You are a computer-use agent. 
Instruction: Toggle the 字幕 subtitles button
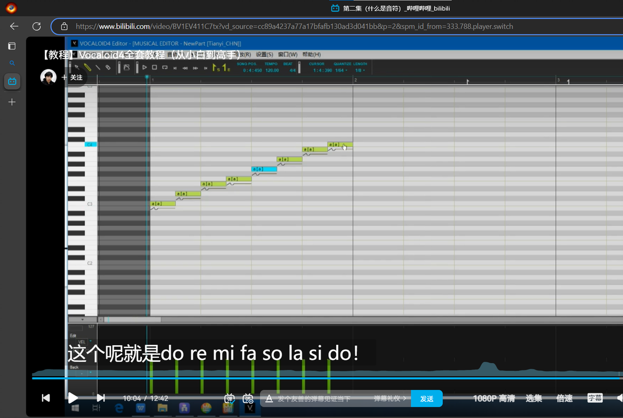point(595,398)
